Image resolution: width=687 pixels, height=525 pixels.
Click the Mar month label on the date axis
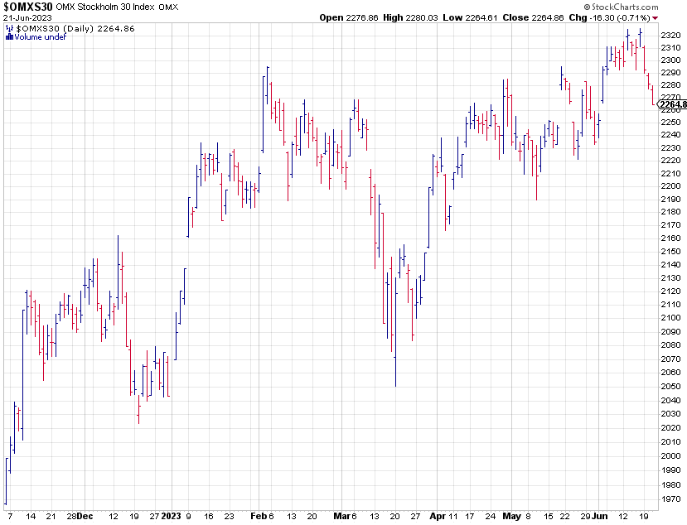click(x=341, y=516)
